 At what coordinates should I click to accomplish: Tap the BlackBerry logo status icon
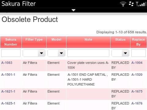pos(131,4)
